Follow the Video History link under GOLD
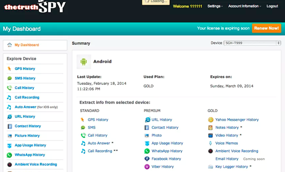This screenshot has width=285, height=172. (x=227, y=136)
